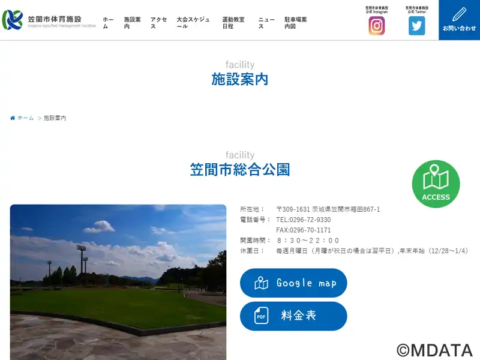
Task: Select 大会スケジュール in navigation bar
Action: coord(193,23)
